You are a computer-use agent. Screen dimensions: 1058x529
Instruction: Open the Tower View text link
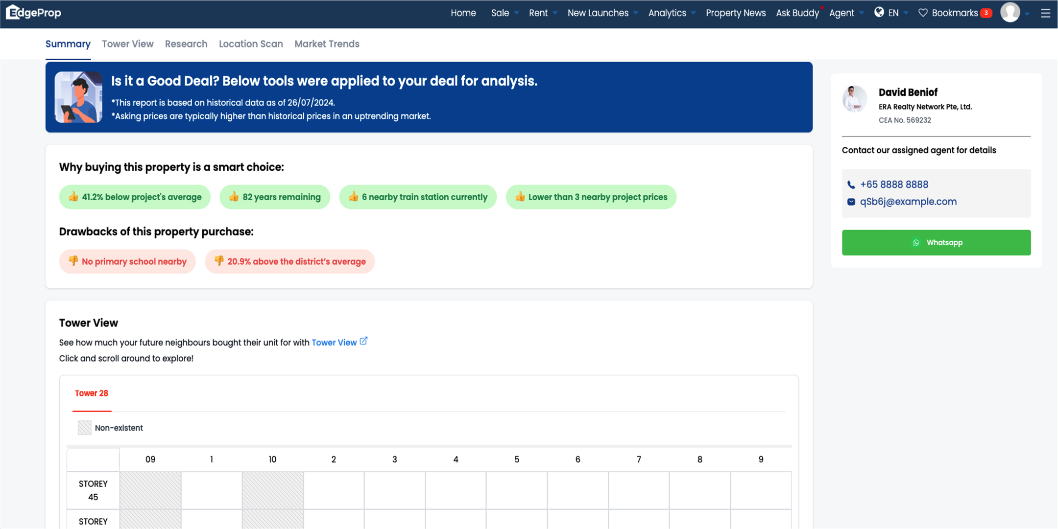pos(334,343)
